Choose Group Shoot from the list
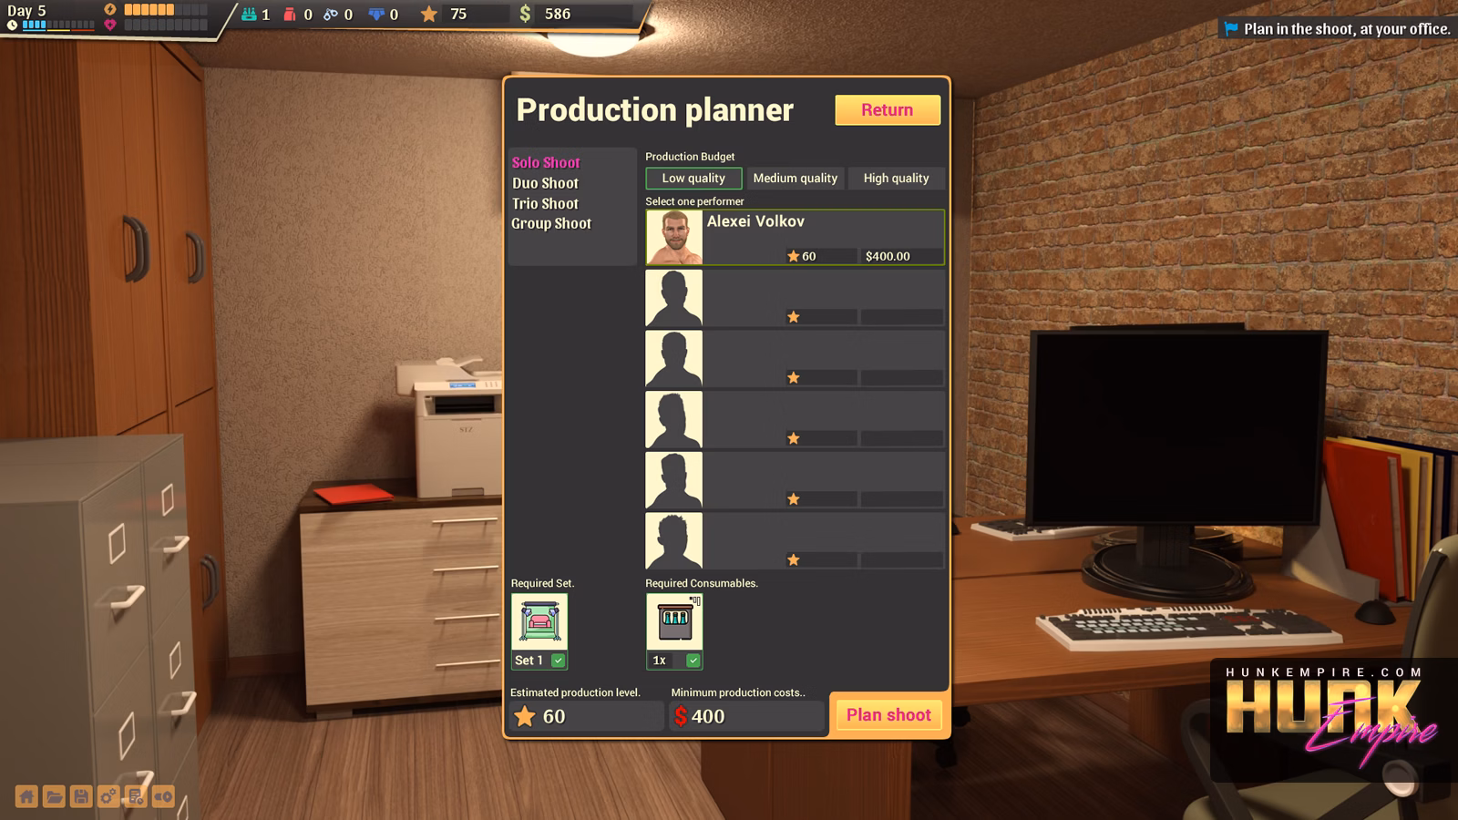This screenshot has height=820, width=1458. click(x=551, y=224)
